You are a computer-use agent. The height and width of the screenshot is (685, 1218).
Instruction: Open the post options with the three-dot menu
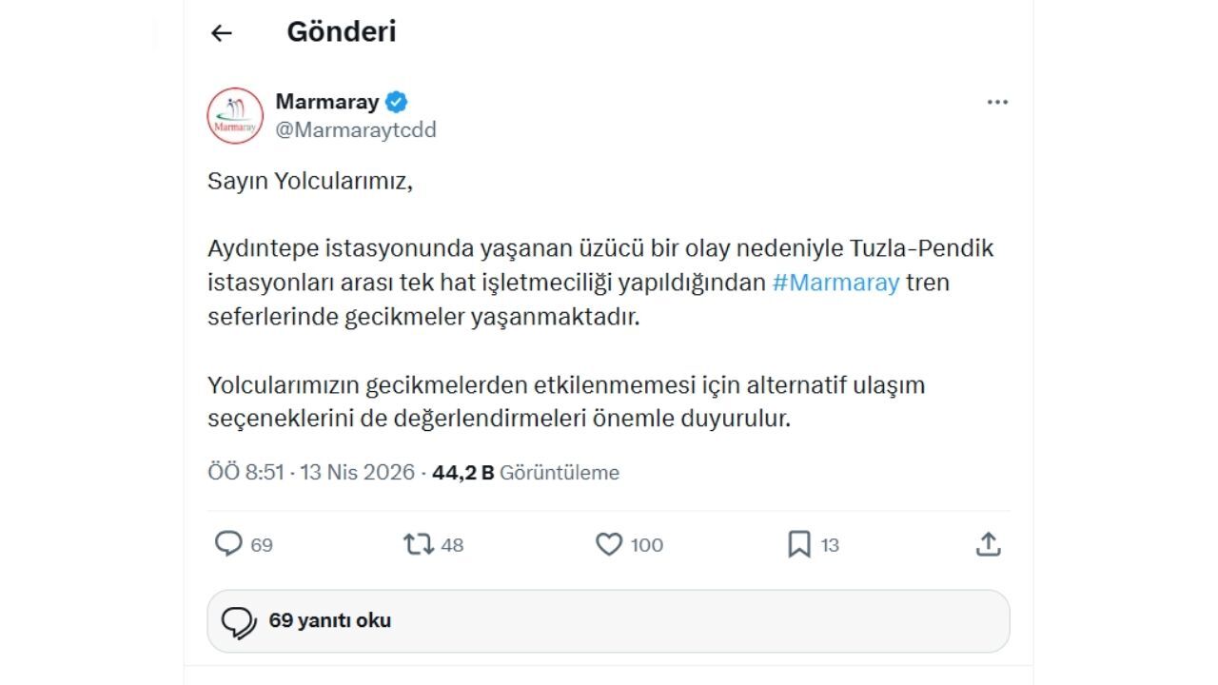[997, 102]
